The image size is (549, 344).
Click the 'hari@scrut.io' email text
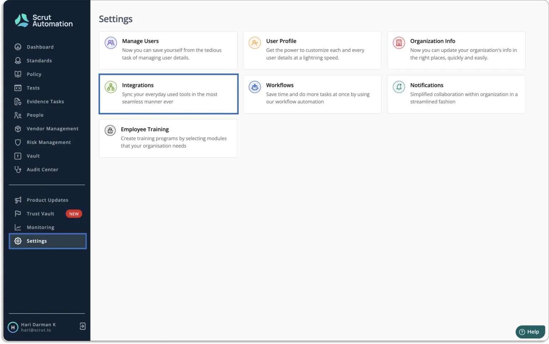36,330
